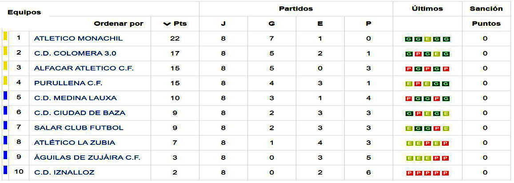514x183 pixels.
Task: Sort by the J matches played column
Action: (223, 24)
